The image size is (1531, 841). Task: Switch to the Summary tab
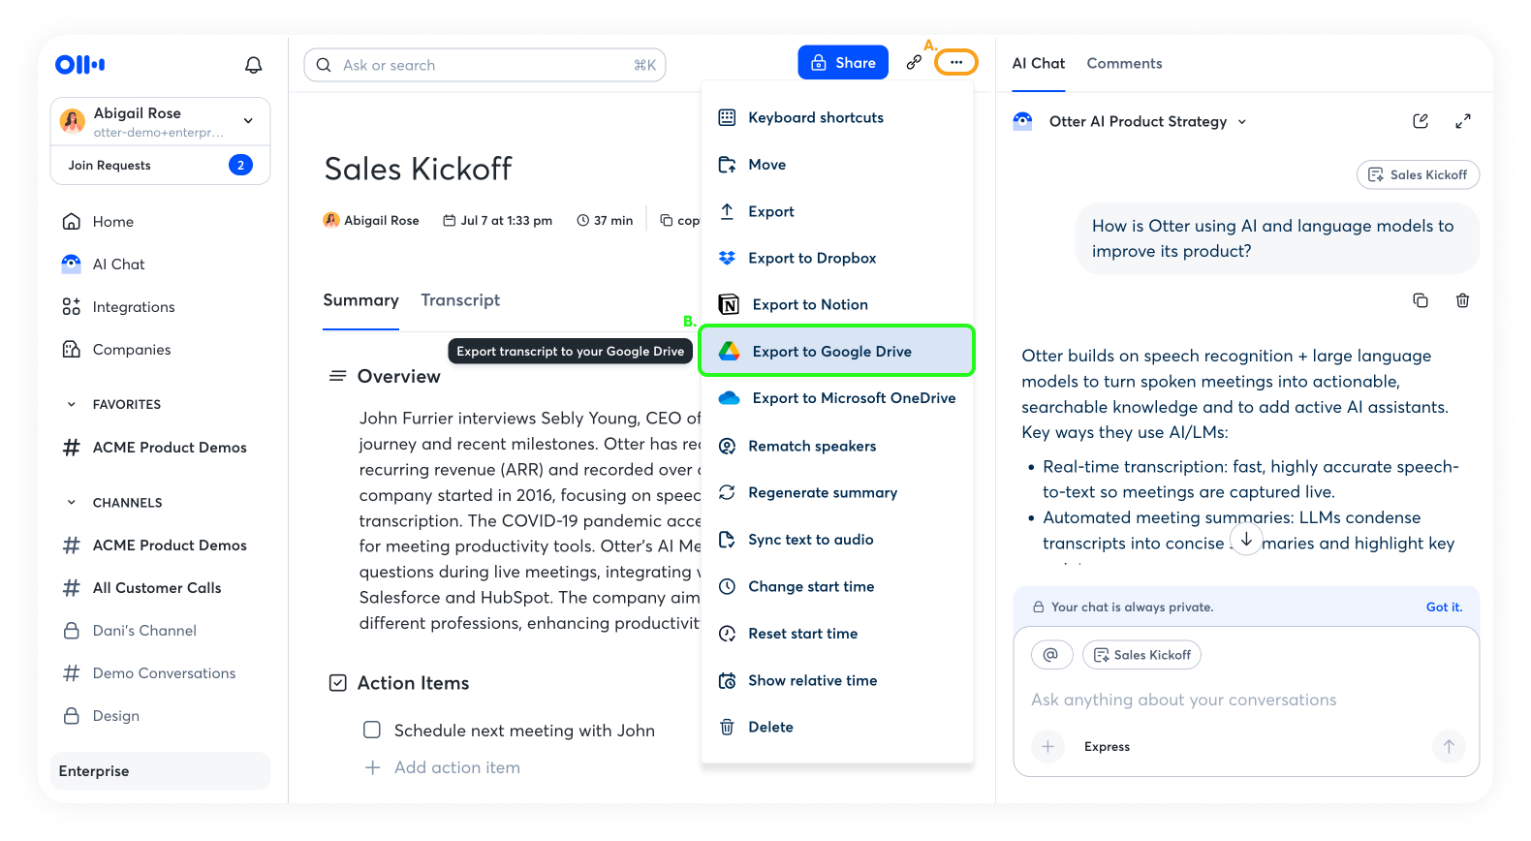coord(360,300)
